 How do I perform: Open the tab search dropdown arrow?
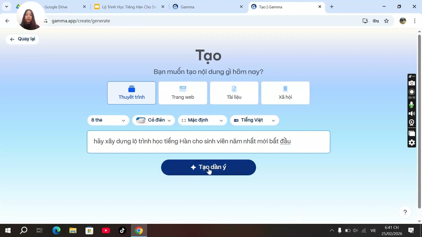pos(6,7)
